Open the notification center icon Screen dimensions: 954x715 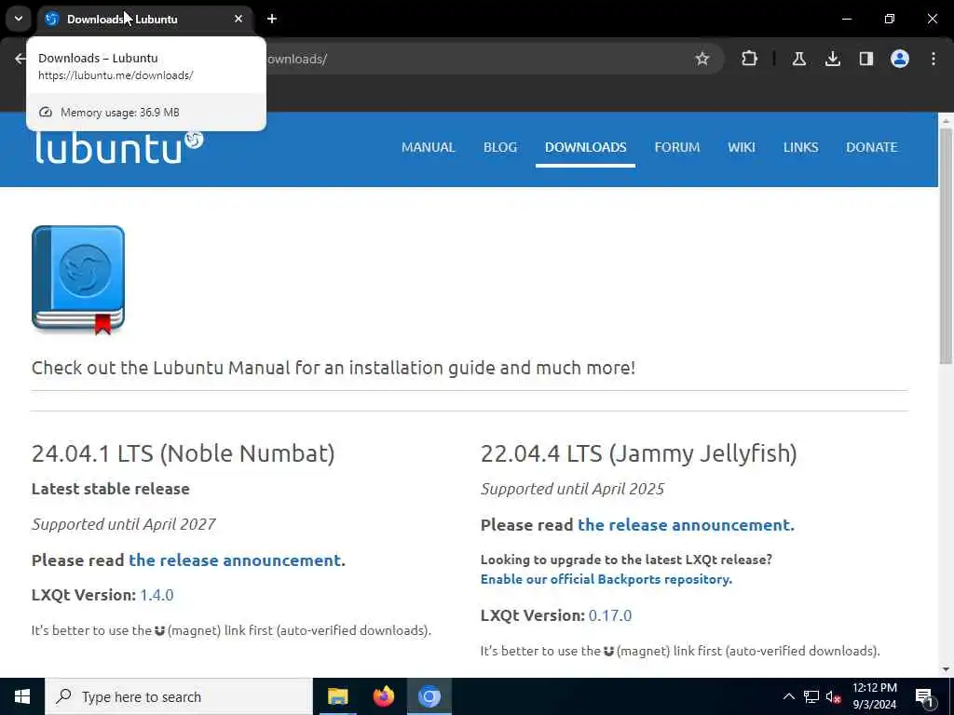pyautogui.click(x=925, y=697)
